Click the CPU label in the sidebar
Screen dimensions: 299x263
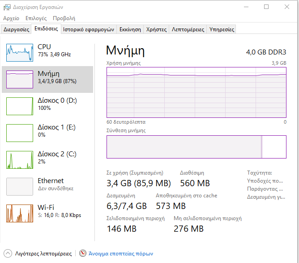44,47
